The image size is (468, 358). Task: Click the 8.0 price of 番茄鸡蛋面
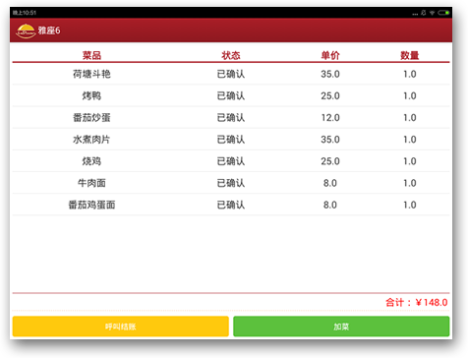click(x=330, y=205)
